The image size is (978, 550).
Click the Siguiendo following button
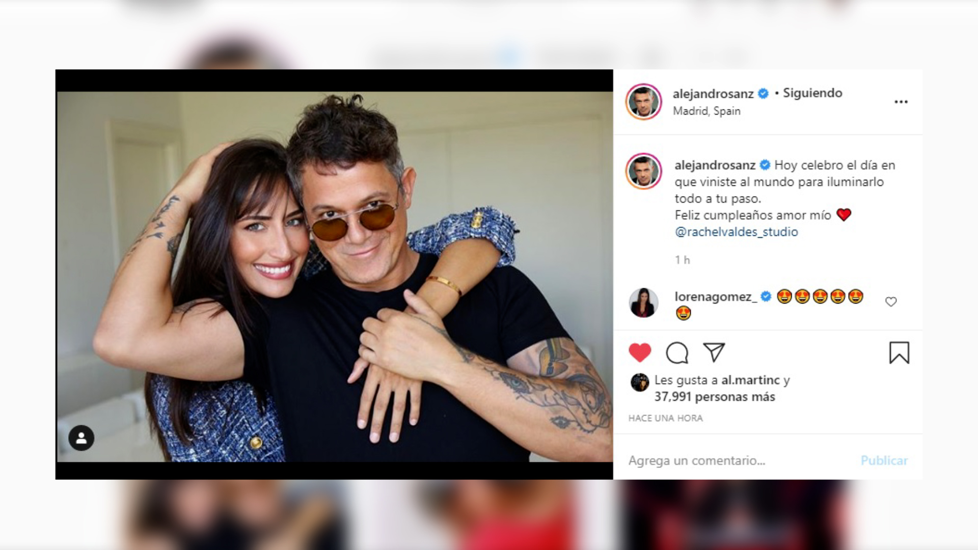point(812,93)
